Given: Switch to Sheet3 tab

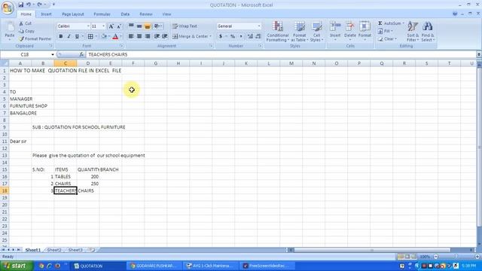Looking at the screenshot, I should pos(75,250).
